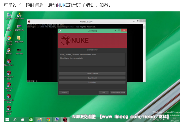The height and width of the screenshot is (122, 180).
Task: Click the taskbar clock showing 0:12
Action: (x=174, y=118)
